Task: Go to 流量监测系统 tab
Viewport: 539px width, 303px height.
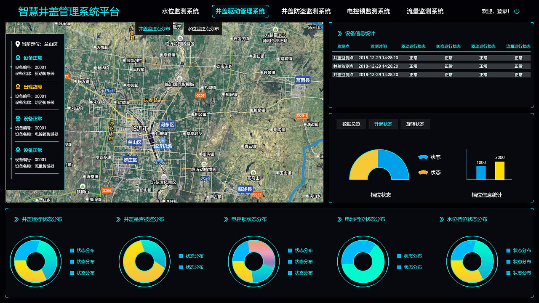Action: (425, 11)
